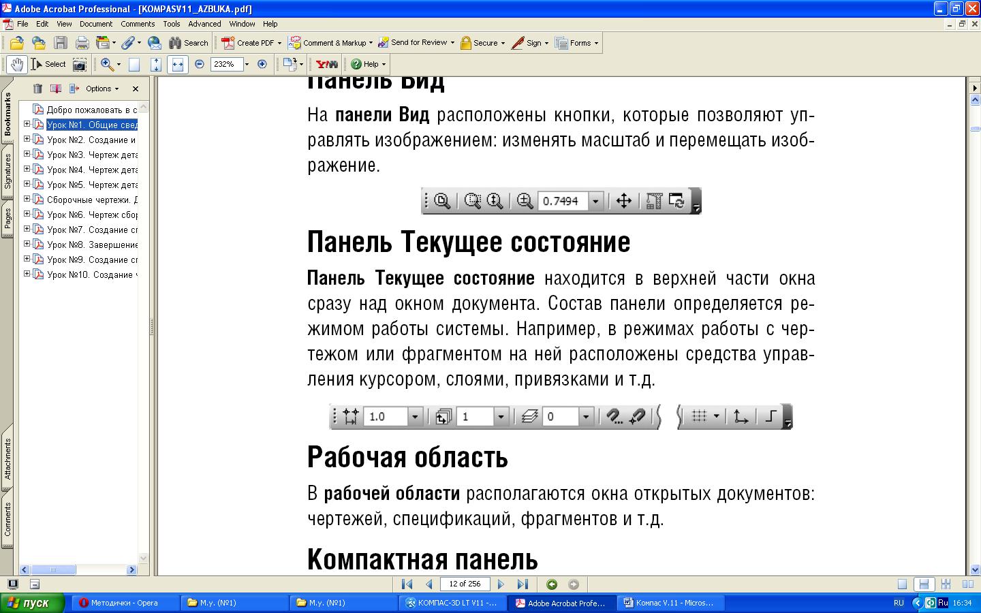Screen dimensions: 981x613
Task: Open the bookmarks Options menu
Action: click(102, 89)
